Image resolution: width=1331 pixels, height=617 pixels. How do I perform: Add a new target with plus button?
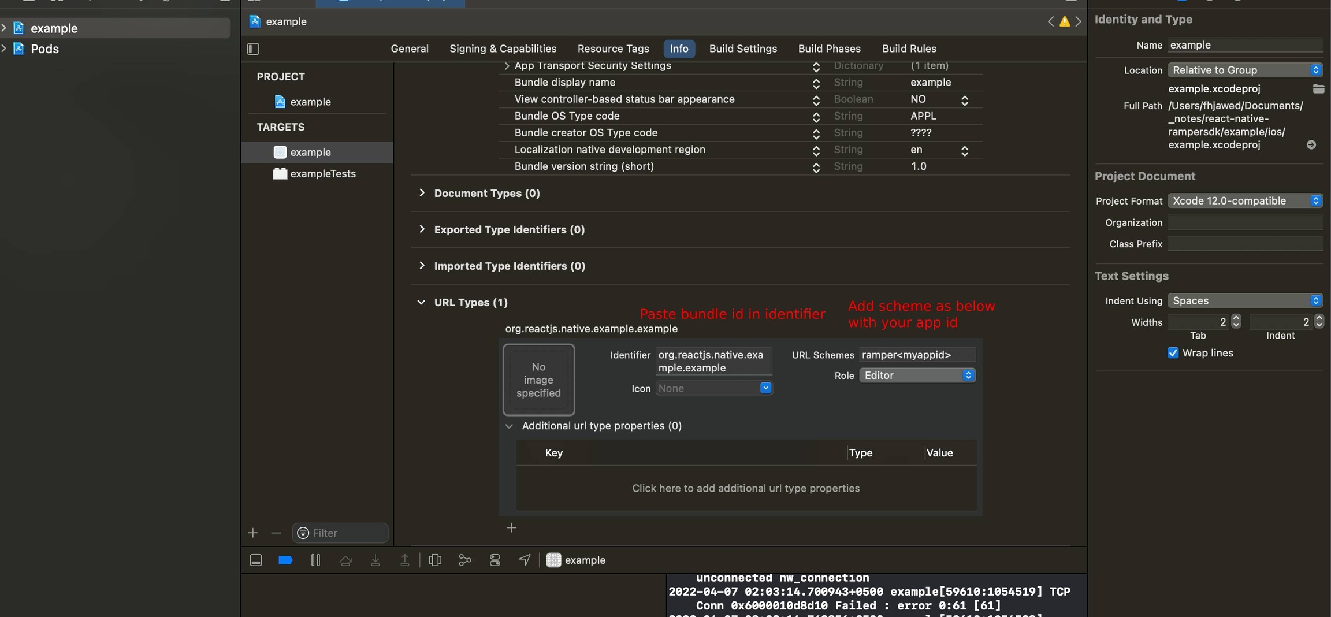tap(253, 533)
